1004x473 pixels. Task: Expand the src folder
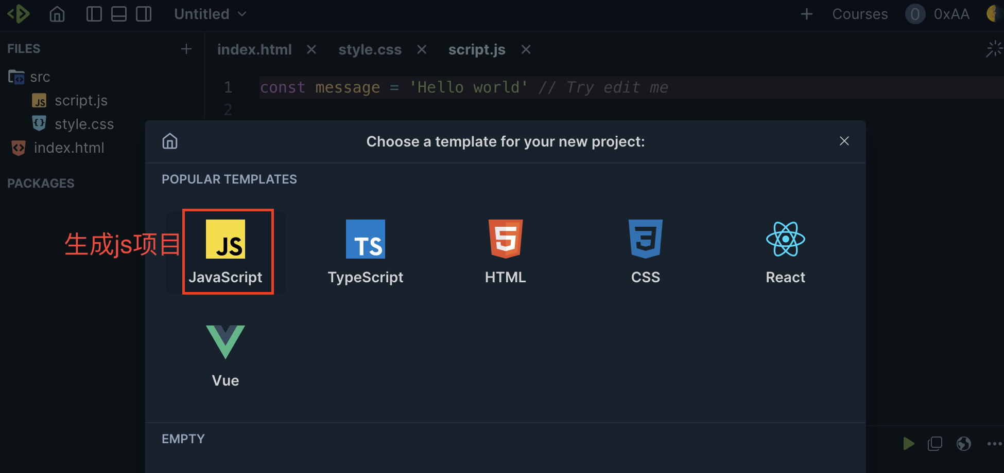pos(39,77)
